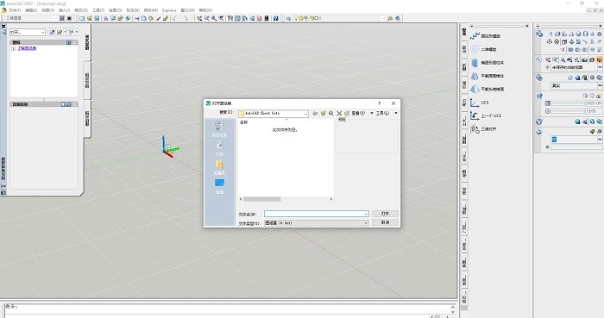Select the 平截头棱锥面 pyramid tool
The height and width of the screenshot is (318, 604).
pos(487,89)
